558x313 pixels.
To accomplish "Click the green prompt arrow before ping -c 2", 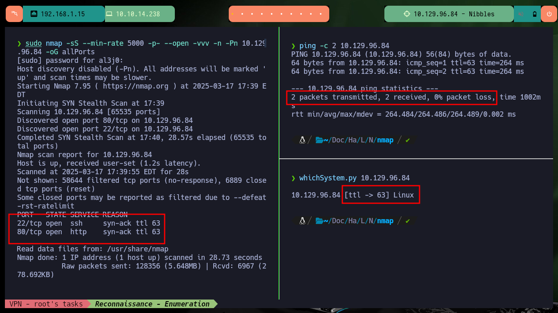I will click(x=293, y=46).
